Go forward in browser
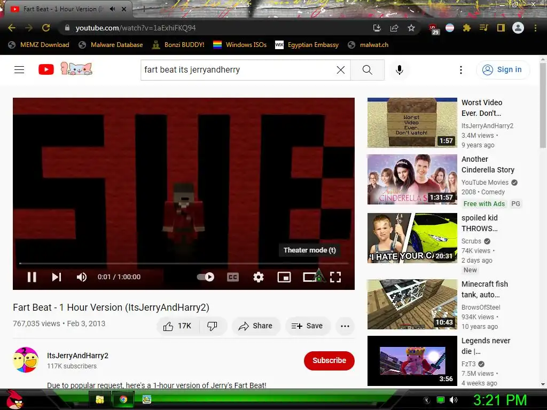Screen dimensions: 547x410 point(29,28)
